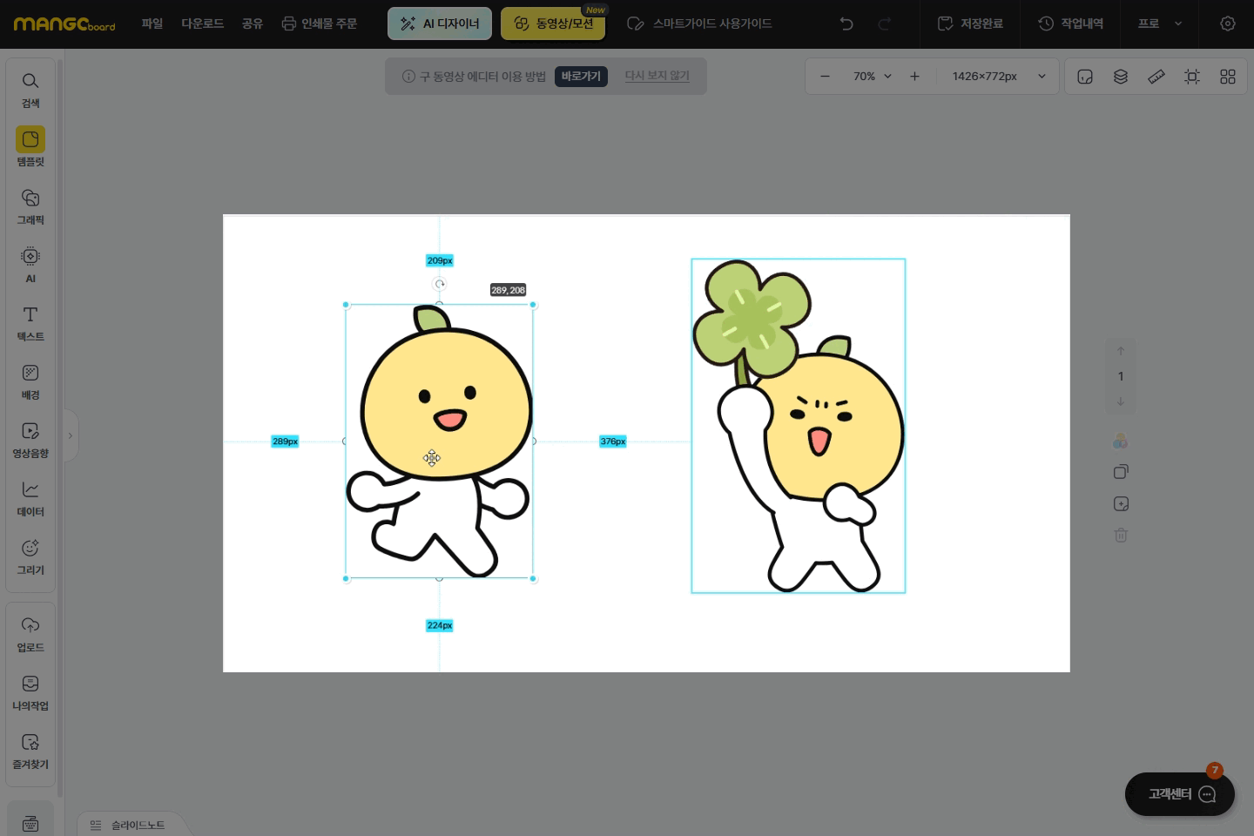
Task: Open the 데이터 chart panel
Action: pyautogui.click(x=30, y=498)
